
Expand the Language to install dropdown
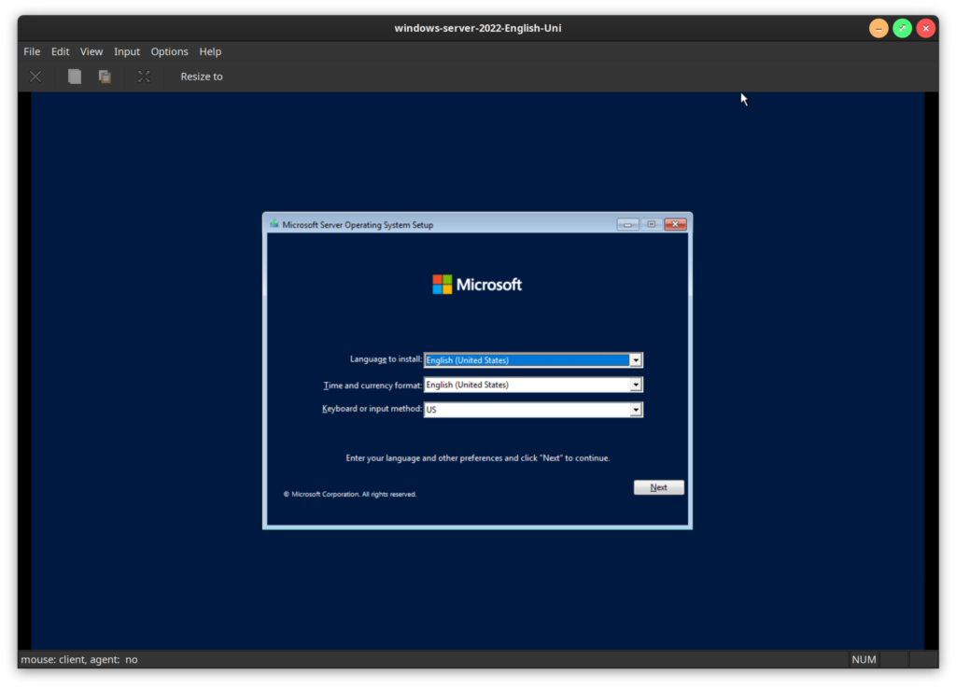pyautogui.click(x=636, y=360)
